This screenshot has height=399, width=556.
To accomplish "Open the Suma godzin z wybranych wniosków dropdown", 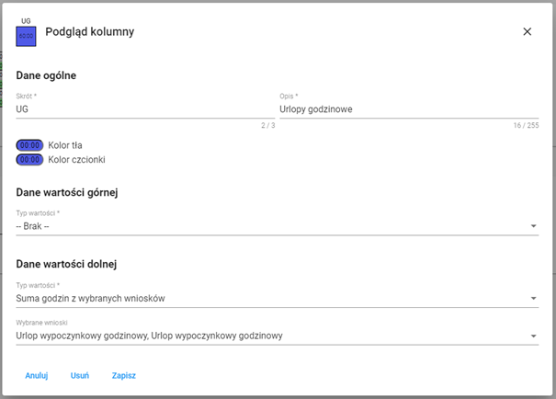I will (277, 298).
